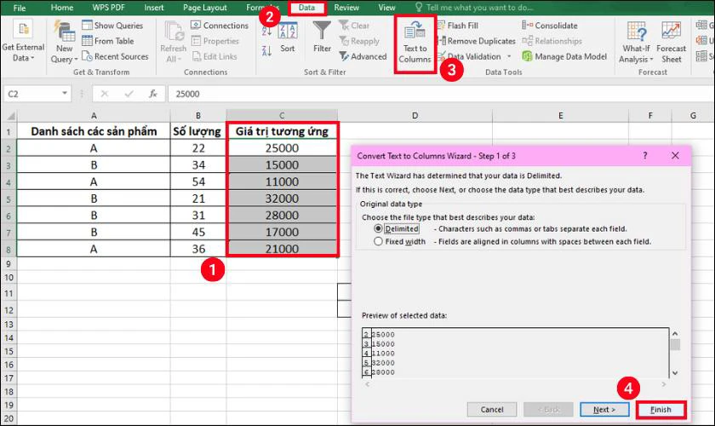Click cell with value 32000
Image resolution: width=715 pixels, height=426 pixels.
[x=282, y=199]
